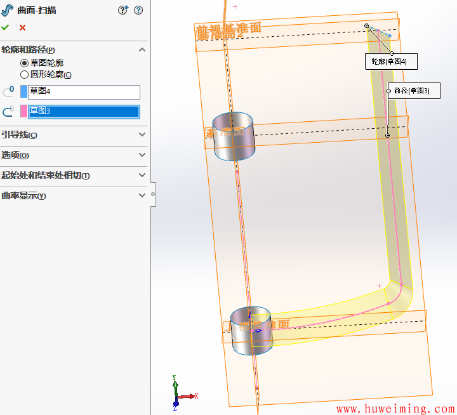This screenshot has height=415, width=457.
Task: Click the pink path color swatch
Action: 24,112
